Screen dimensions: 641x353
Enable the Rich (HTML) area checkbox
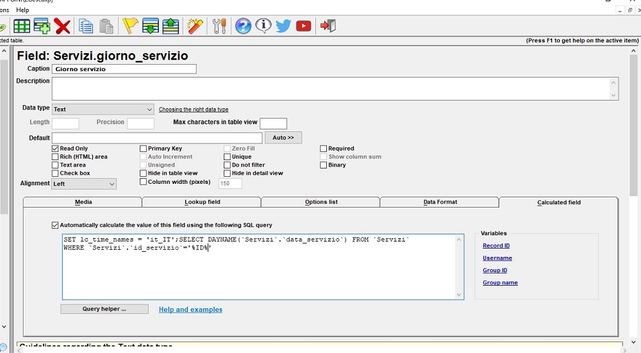(55, 157)
